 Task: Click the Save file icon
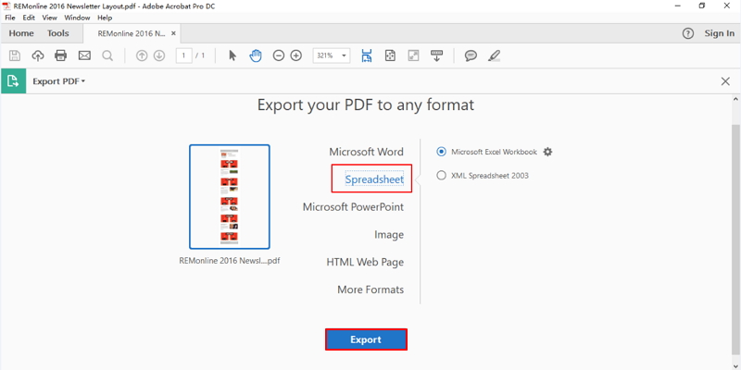click(15, 55)
